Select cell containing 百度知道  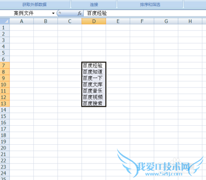(x=94, y=72)
